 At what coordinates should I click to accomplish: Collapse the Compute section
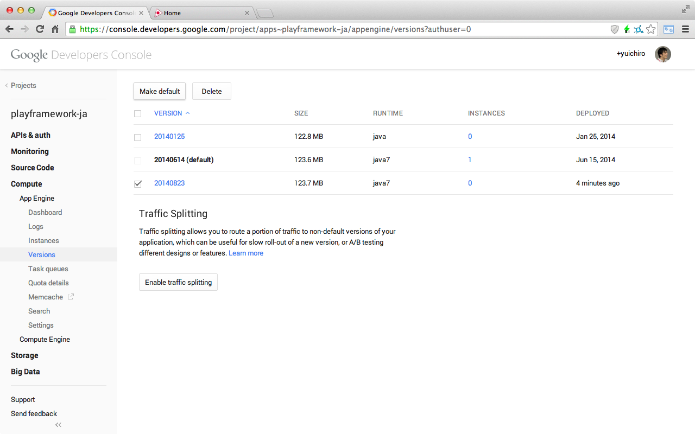click(x=27, y=184)
